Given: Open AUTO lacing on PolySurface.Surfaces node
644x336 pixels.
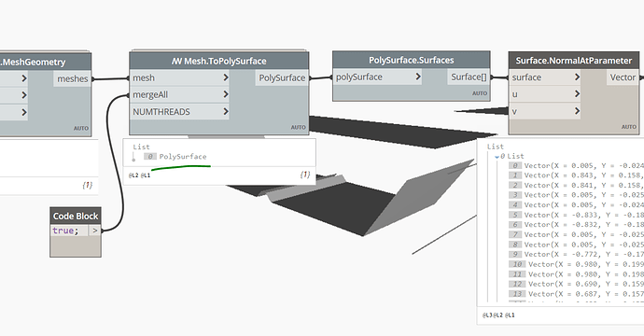Looking at the screenshot, I should pos(480,93).
